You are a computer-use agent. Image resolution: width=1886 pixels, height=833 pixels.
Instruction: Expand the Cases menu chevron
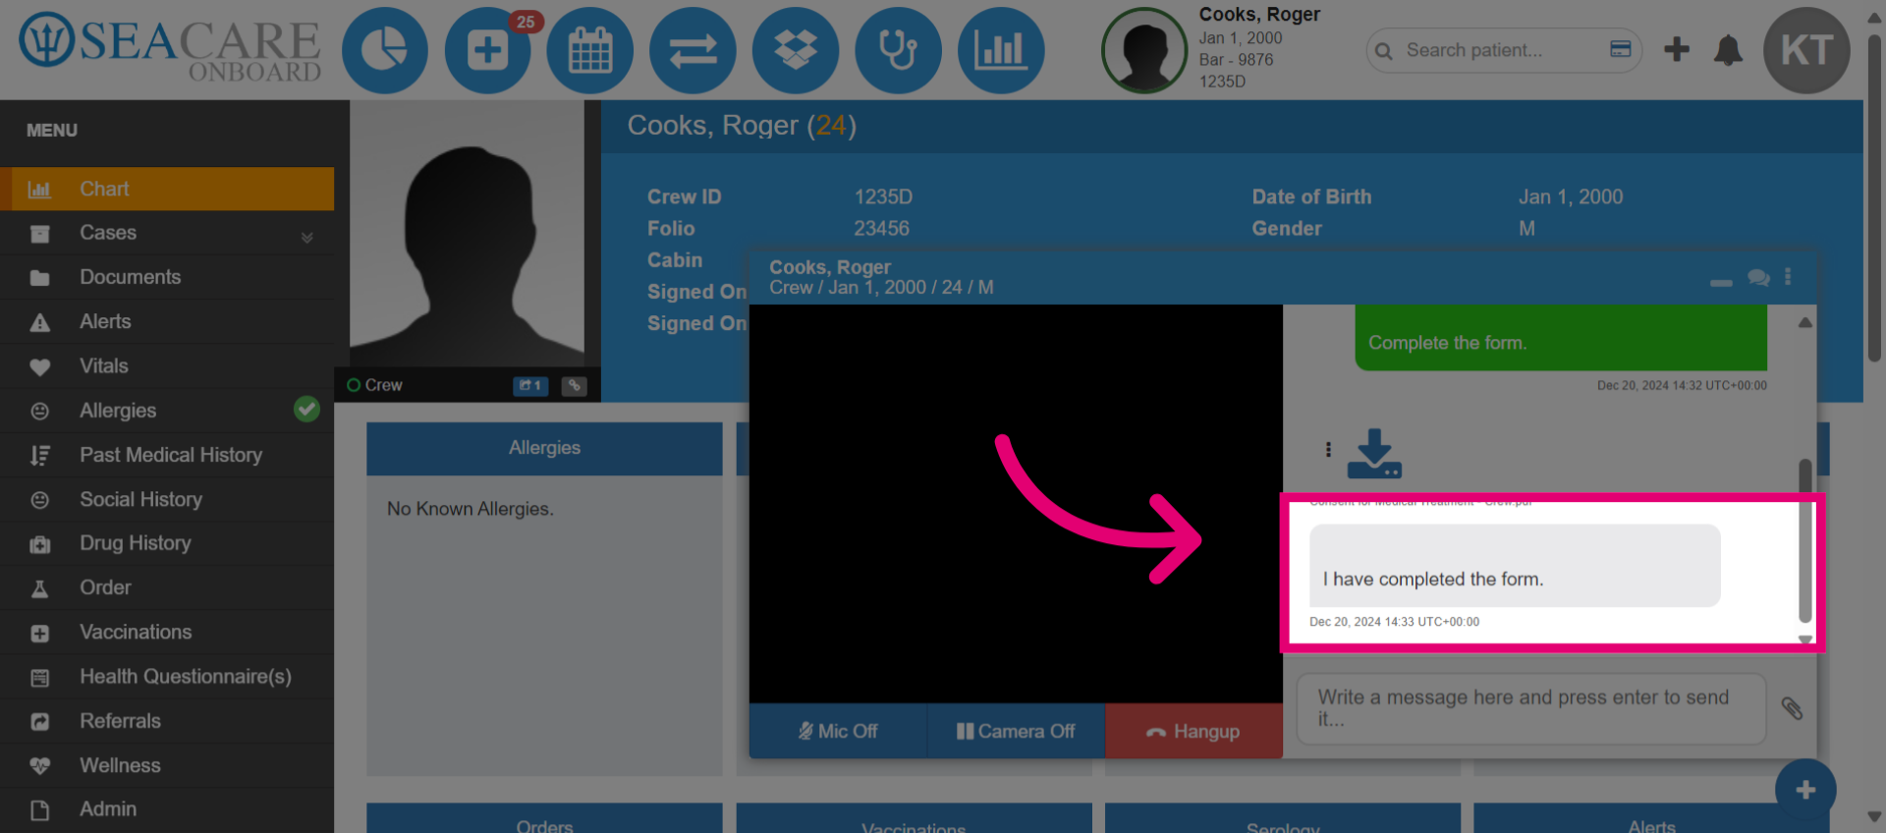306,236
